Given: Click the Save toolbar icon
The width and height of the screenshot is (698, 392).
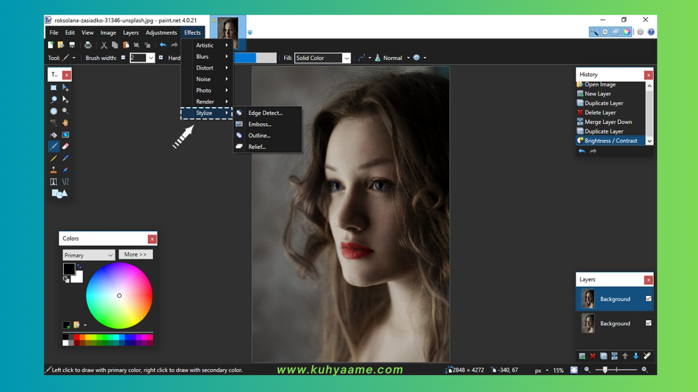Looking at the screenshot, I should [71, 45].
